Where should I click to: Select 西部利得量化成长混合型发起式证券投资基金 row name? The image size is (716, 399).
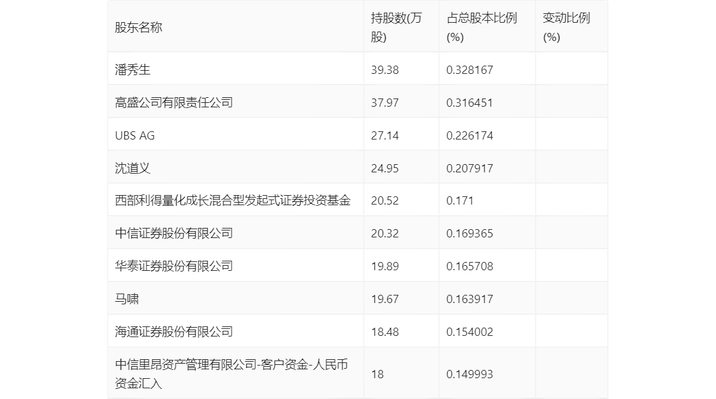[x=233, y=200]
